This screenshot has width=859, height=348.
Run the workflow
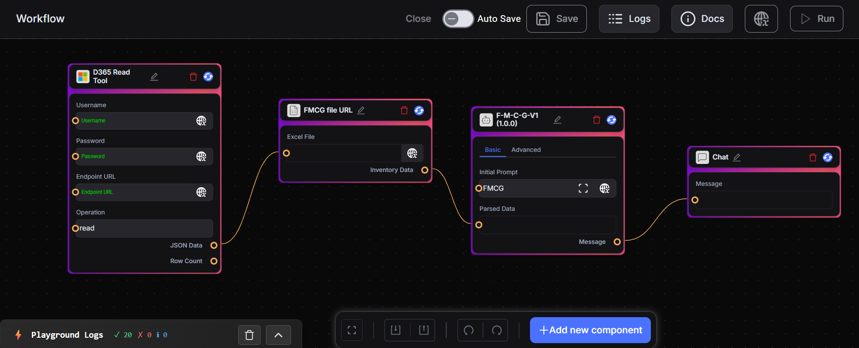[x=816, y=19]
